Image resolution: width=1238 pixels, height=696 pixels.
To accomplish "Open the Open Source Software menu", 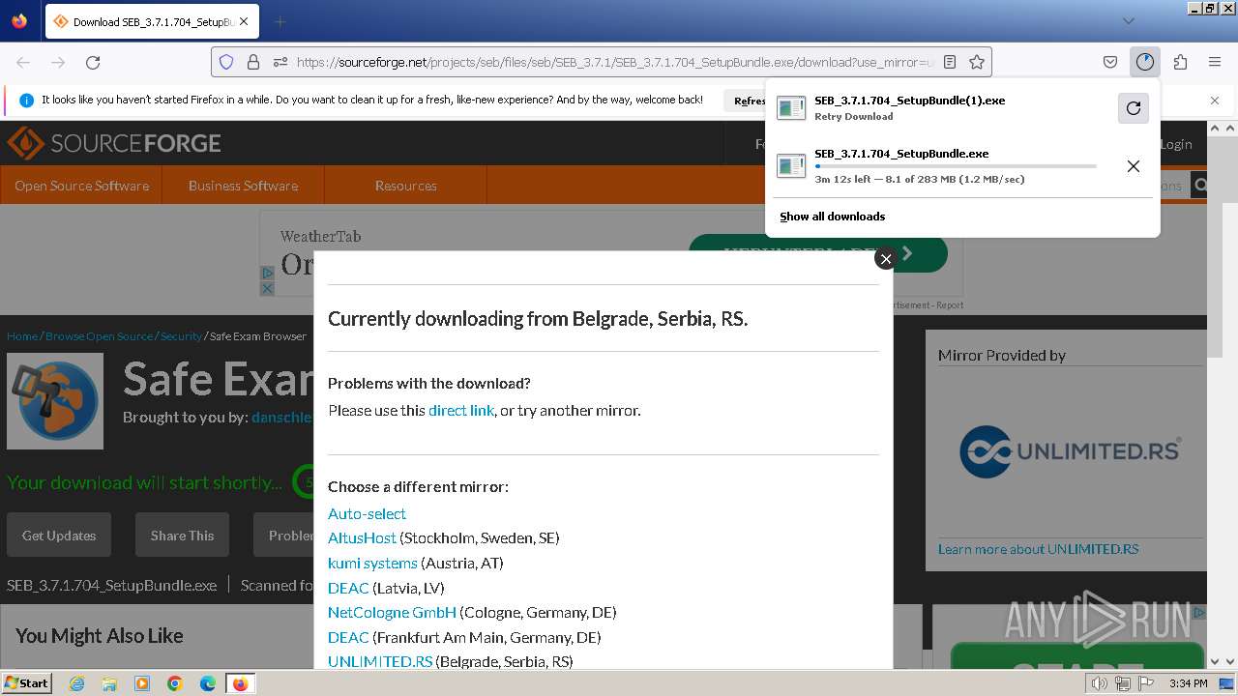I will [x=81, y=186].
